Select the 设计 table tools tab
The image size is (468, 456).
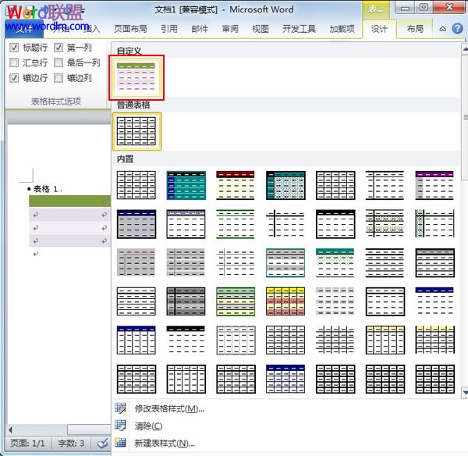coord(379,29)
